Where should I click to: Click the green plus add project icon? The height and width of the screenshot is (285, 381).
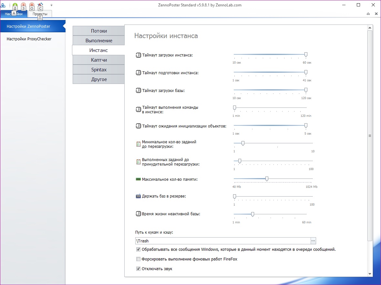tap(15, 5)
